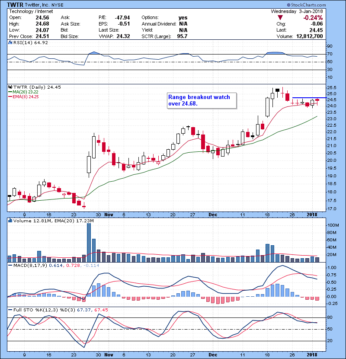Click the red down-triangle change indicator
Viewport: 346px width, 359px height.
tap(280, 18)
